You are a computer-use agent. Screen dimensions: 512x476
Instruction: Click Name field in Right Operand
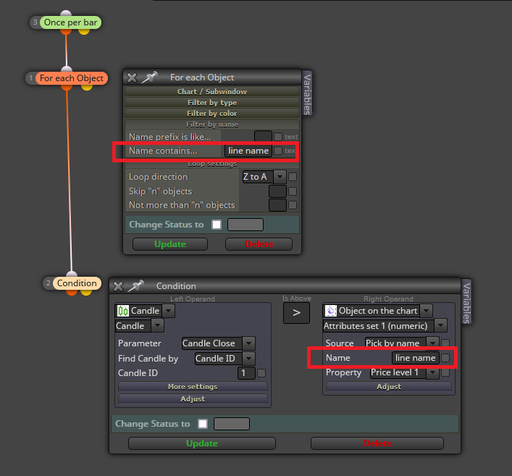click(416, 358)
